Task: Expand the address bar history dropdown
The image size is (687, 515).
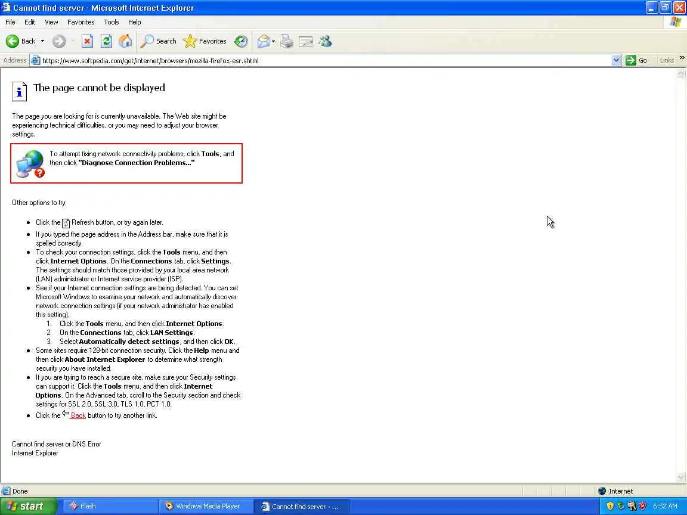Action: [x=617, y=60]
